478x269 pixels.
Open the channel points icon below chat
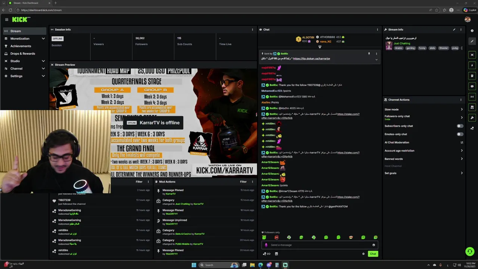tap(267, 254)
